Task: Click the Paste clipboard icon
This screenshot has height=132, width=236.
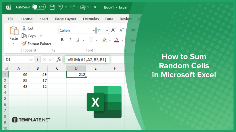Action: (x=14, y=31)
